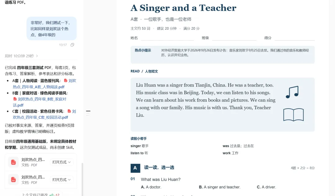335x196 pixels.
Task: Copy the chat message using copy icon
Action: (72, 45)
